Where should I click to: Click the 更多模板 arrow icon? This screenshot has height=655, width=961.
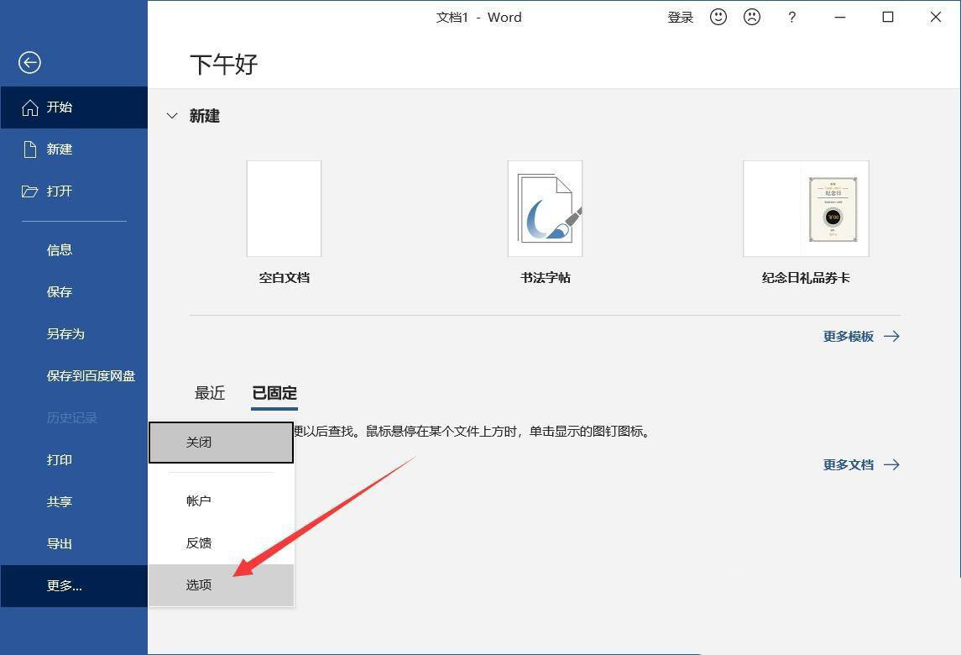(x=891, y=336)
